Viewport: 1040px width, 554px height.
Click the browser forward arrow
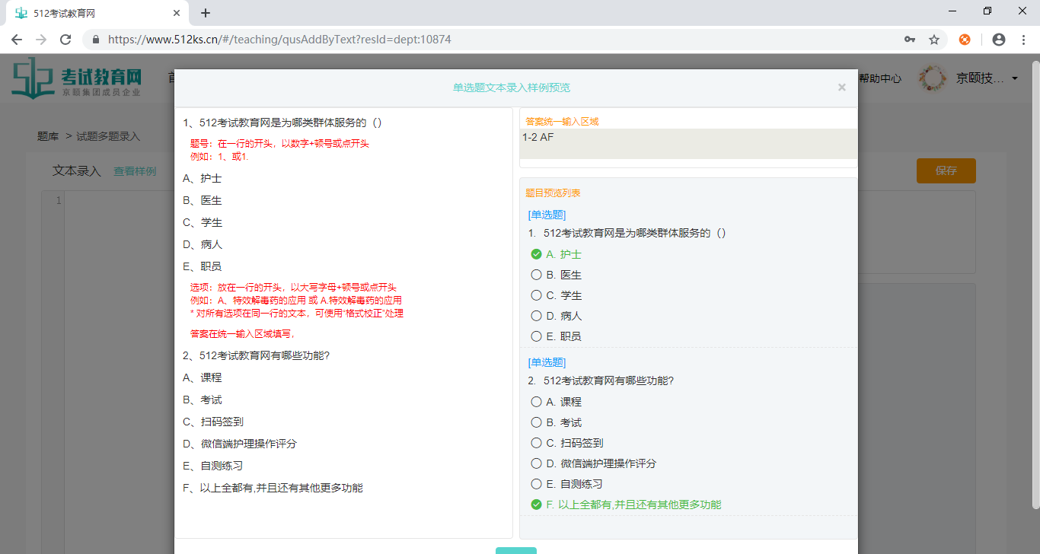(41, 40)
